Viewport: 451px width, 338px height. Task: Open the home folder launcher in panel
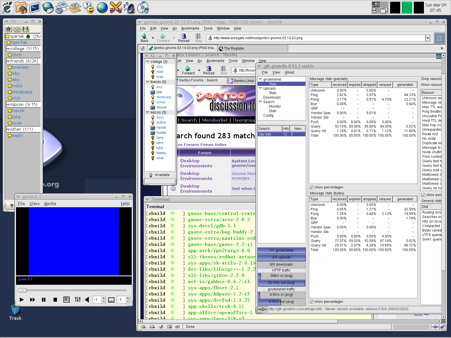click(21, 8)
